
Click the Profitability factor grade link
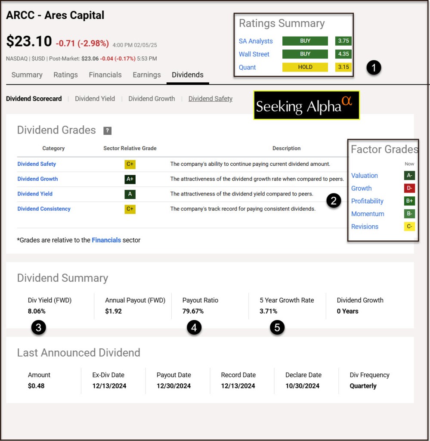(367, 201)
